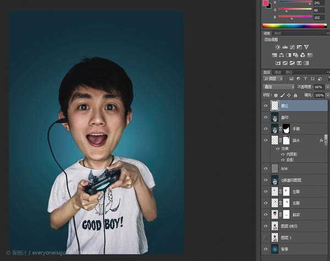This screenshot has height=261, width=330.
Task: Collapse effects list on 插头 layer
Action: point(326,140)
